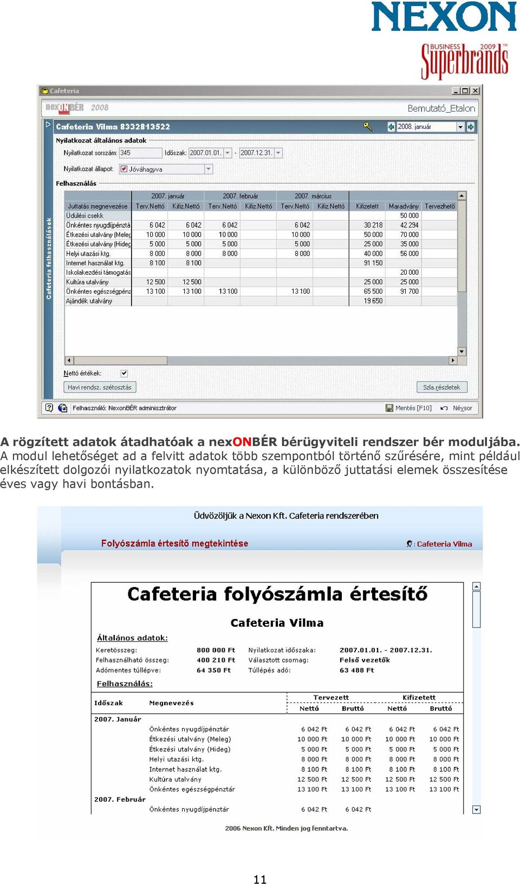Click the yellow key icon in Cafeteria header

pyautogui.click(x=367, y=126)
